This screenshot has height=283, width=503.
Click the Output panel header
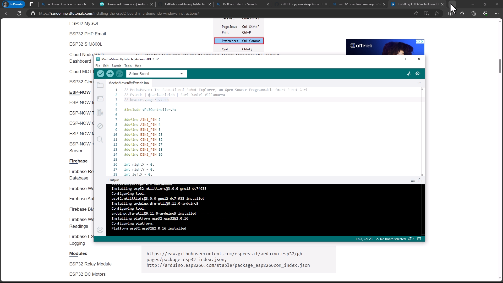(x=114, y=180)
